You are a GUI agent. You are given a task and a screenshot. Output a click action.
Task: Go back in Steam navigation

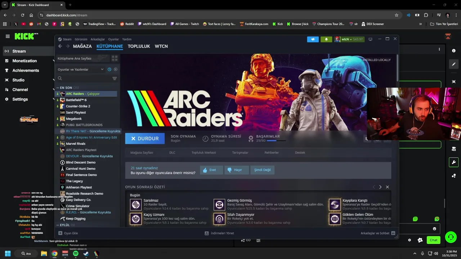tap(60, 46)
